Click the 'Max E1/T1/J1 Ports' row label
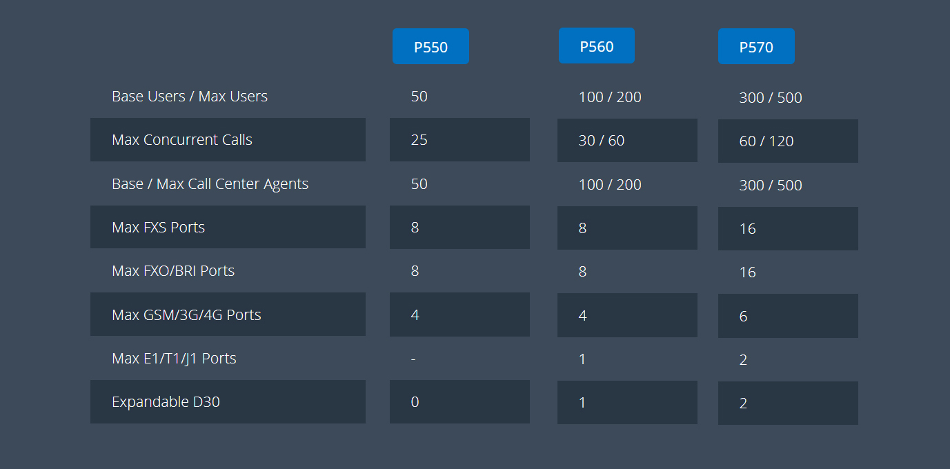 point(175,359)
